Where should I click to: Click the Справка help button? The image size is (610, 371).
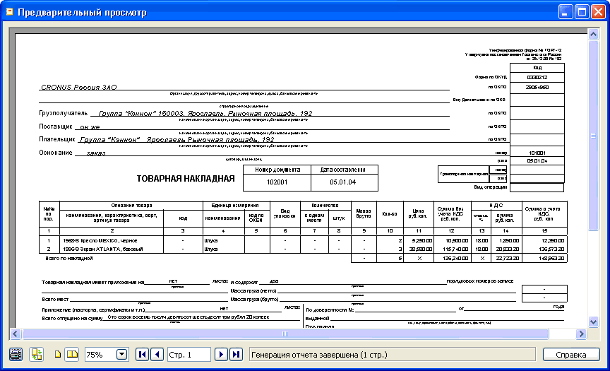tap(571, 354)
